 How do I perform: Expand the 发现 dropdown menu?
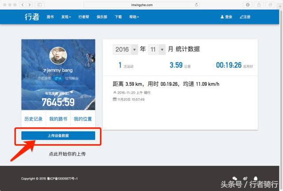pos(66,17)
